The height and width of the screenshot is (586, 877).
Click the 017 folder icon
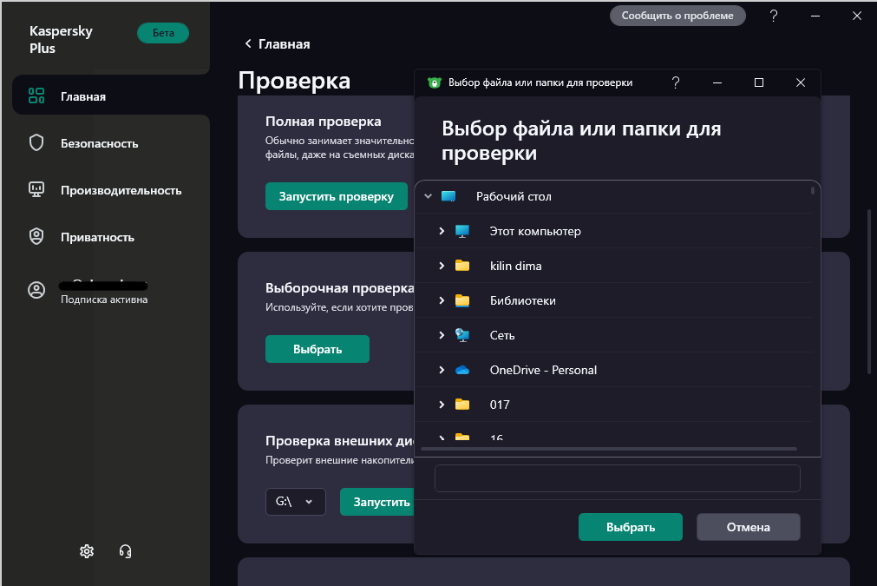tap(462, 404)
